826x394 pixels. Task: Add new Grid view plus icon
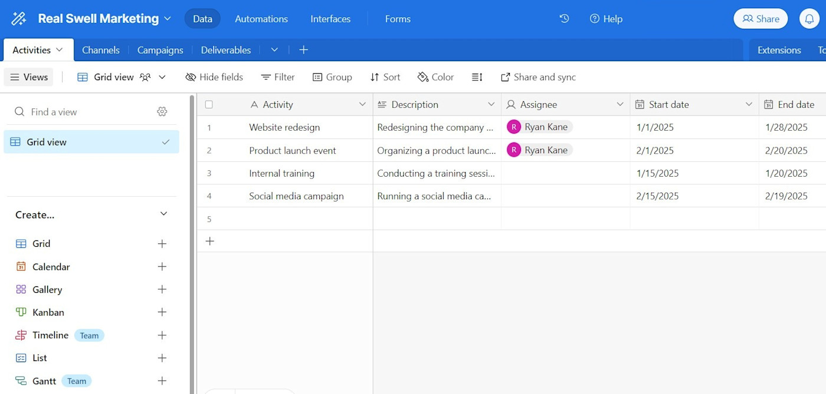[162, 244]
